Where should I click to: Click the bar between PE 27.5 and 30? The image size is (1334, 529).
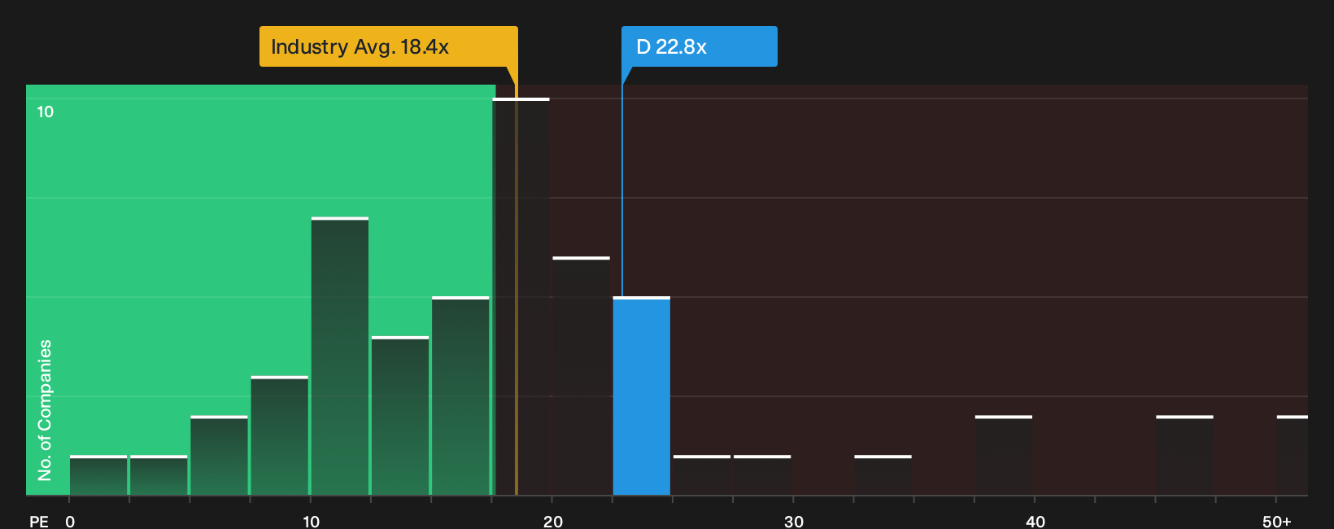[762, 475]
